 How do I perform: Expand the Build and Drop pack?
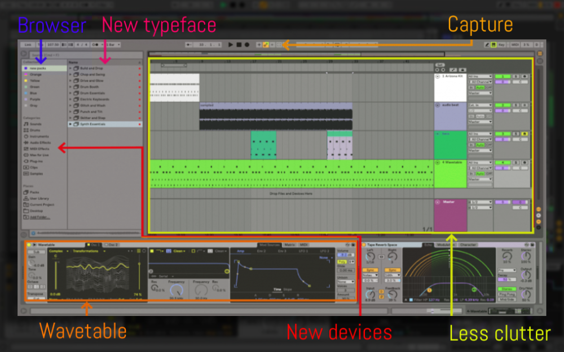[70, 68]
